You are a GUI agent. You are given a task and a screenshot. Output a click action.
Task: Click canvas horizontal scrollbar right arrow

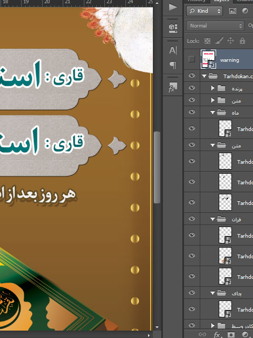coord(149,335)
